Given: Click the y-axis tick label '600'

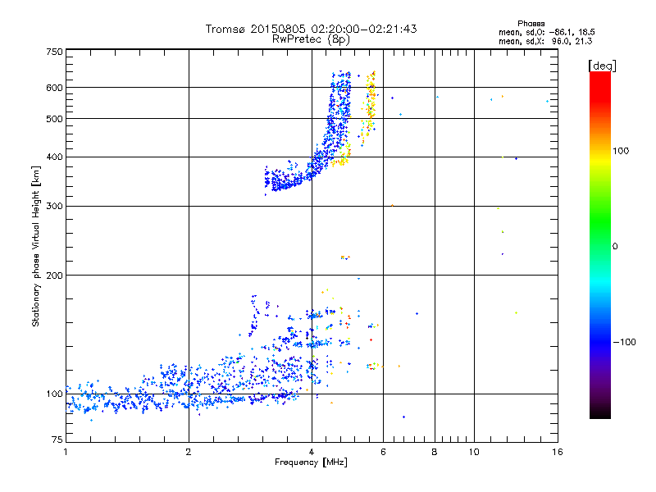Looking at the screenshot, I should click(x=54, y=88).
